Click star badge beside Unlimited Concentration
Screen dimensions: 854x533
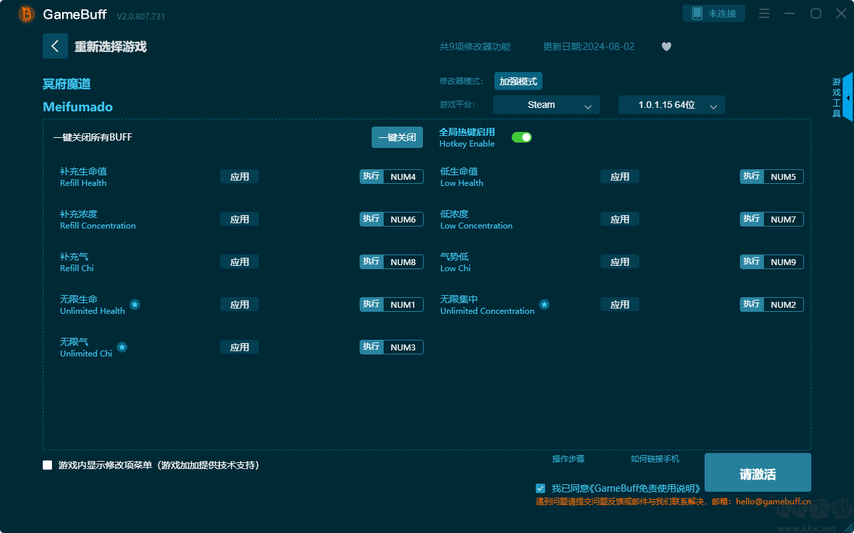544,304
